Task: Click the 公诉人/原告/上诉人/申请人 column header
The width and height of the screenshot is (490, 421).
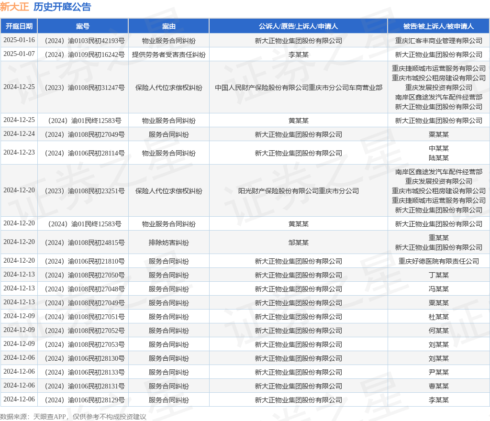Action: (299, 26)
